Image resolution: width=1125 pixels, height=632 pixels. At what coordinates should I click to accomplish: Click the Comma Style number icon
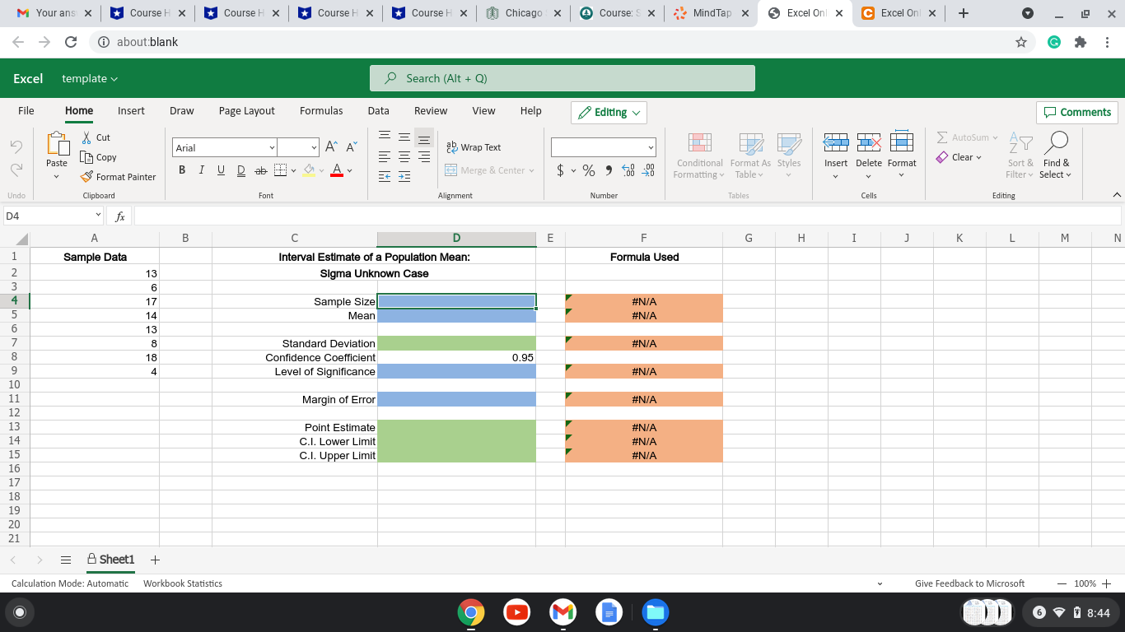pyautogui.click(x=608, y=170)
